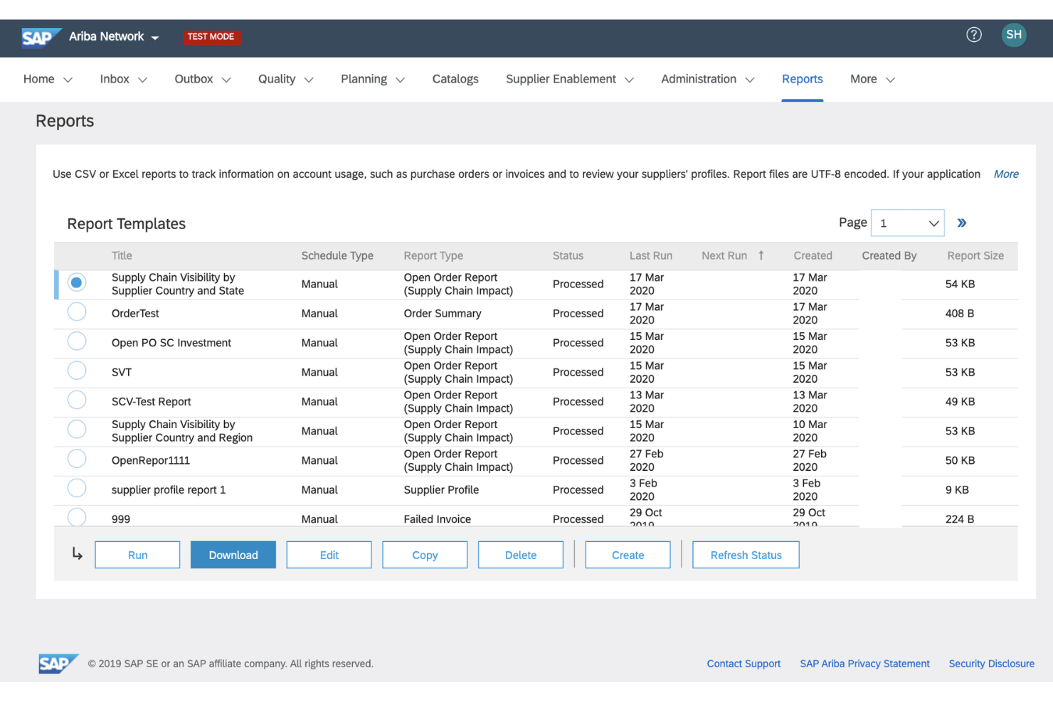Click the SAP logo in header
1053x702 pixels.
pos(41,37)
